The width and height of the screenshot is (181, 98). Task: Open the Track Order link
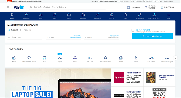coord(158,1)
